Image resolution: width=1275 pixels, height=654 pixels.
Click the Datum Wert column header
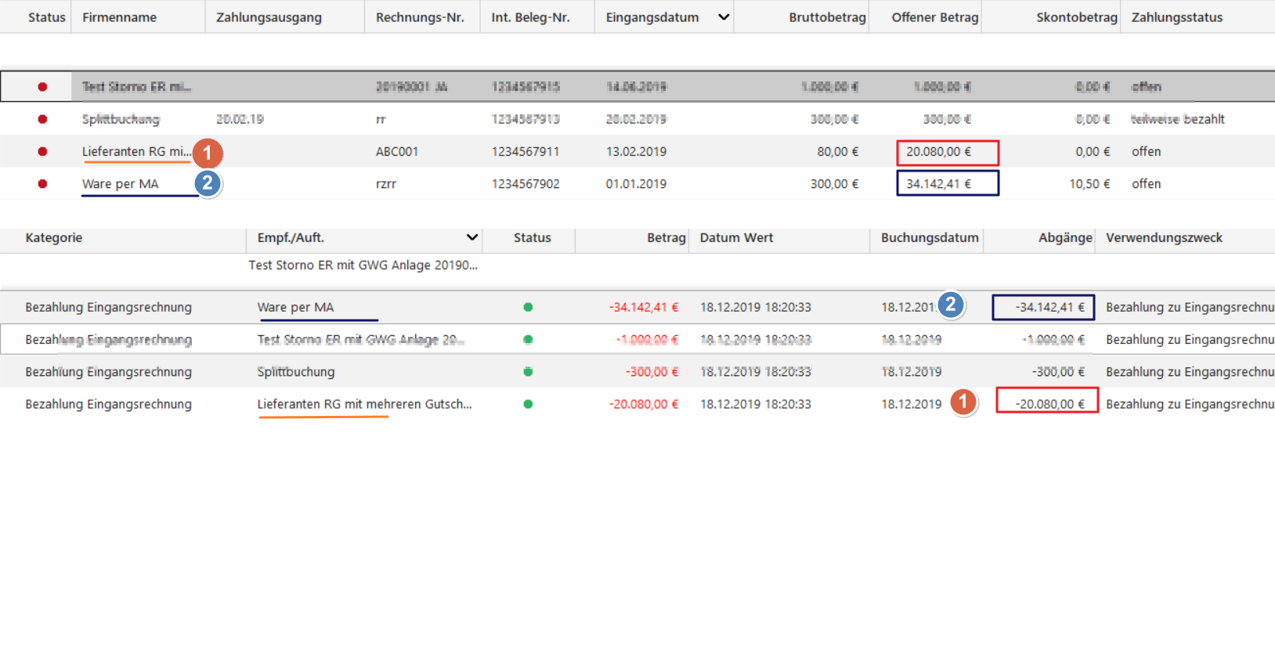pos(736,237)
